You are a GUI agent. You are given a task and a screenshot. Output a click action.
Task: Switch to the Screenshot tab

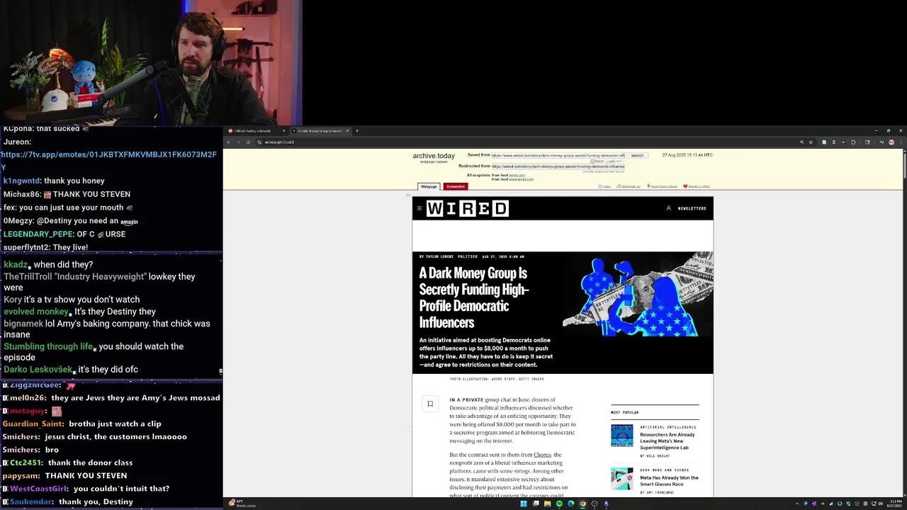tap(455, 186)
